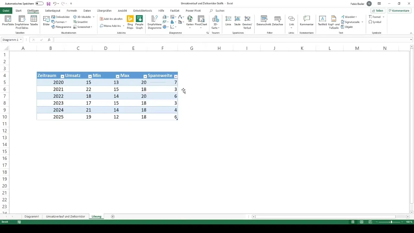Expand the formula bar
The height and width of the screenshot is (233, 414).
point(411,40)
